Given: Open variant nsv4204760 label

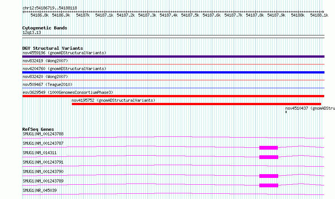Looking at the screenshot, I should 64,69.
